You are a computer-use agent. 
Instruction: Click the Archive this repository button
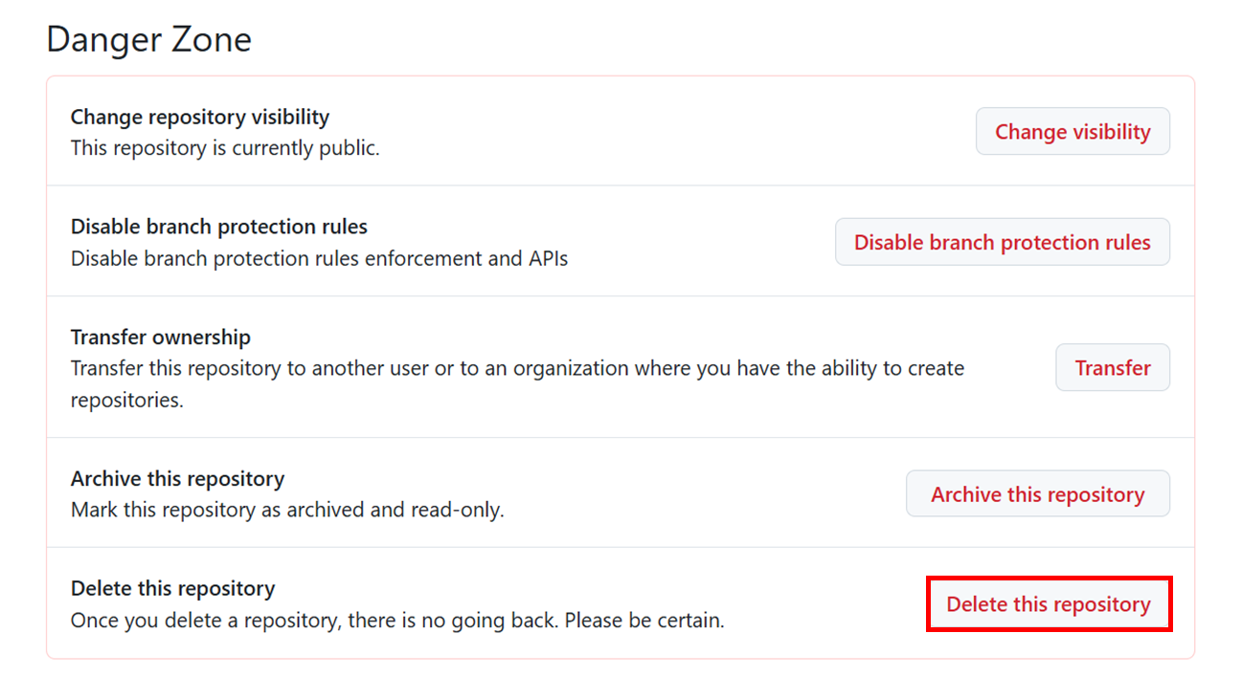pyautogui.click(x=1037, y=493)
